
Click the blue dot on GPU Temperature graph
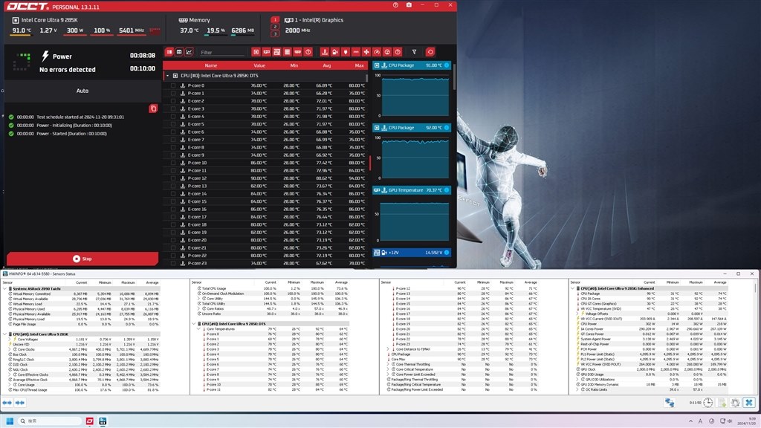pyautogui.click(x=447, y=190)
